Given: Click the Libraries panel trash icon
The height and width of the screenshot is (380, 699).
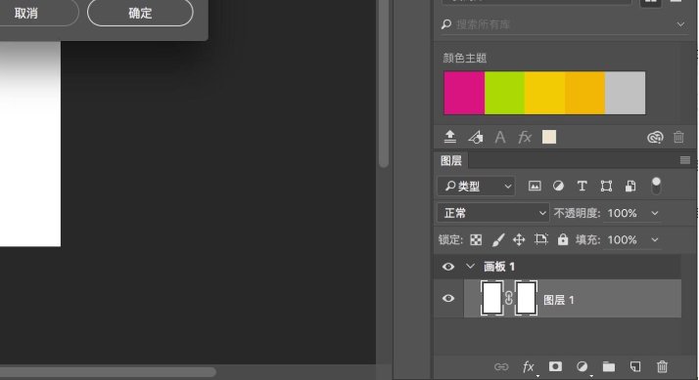Looking at the screenshot, I should pos(678,137).
